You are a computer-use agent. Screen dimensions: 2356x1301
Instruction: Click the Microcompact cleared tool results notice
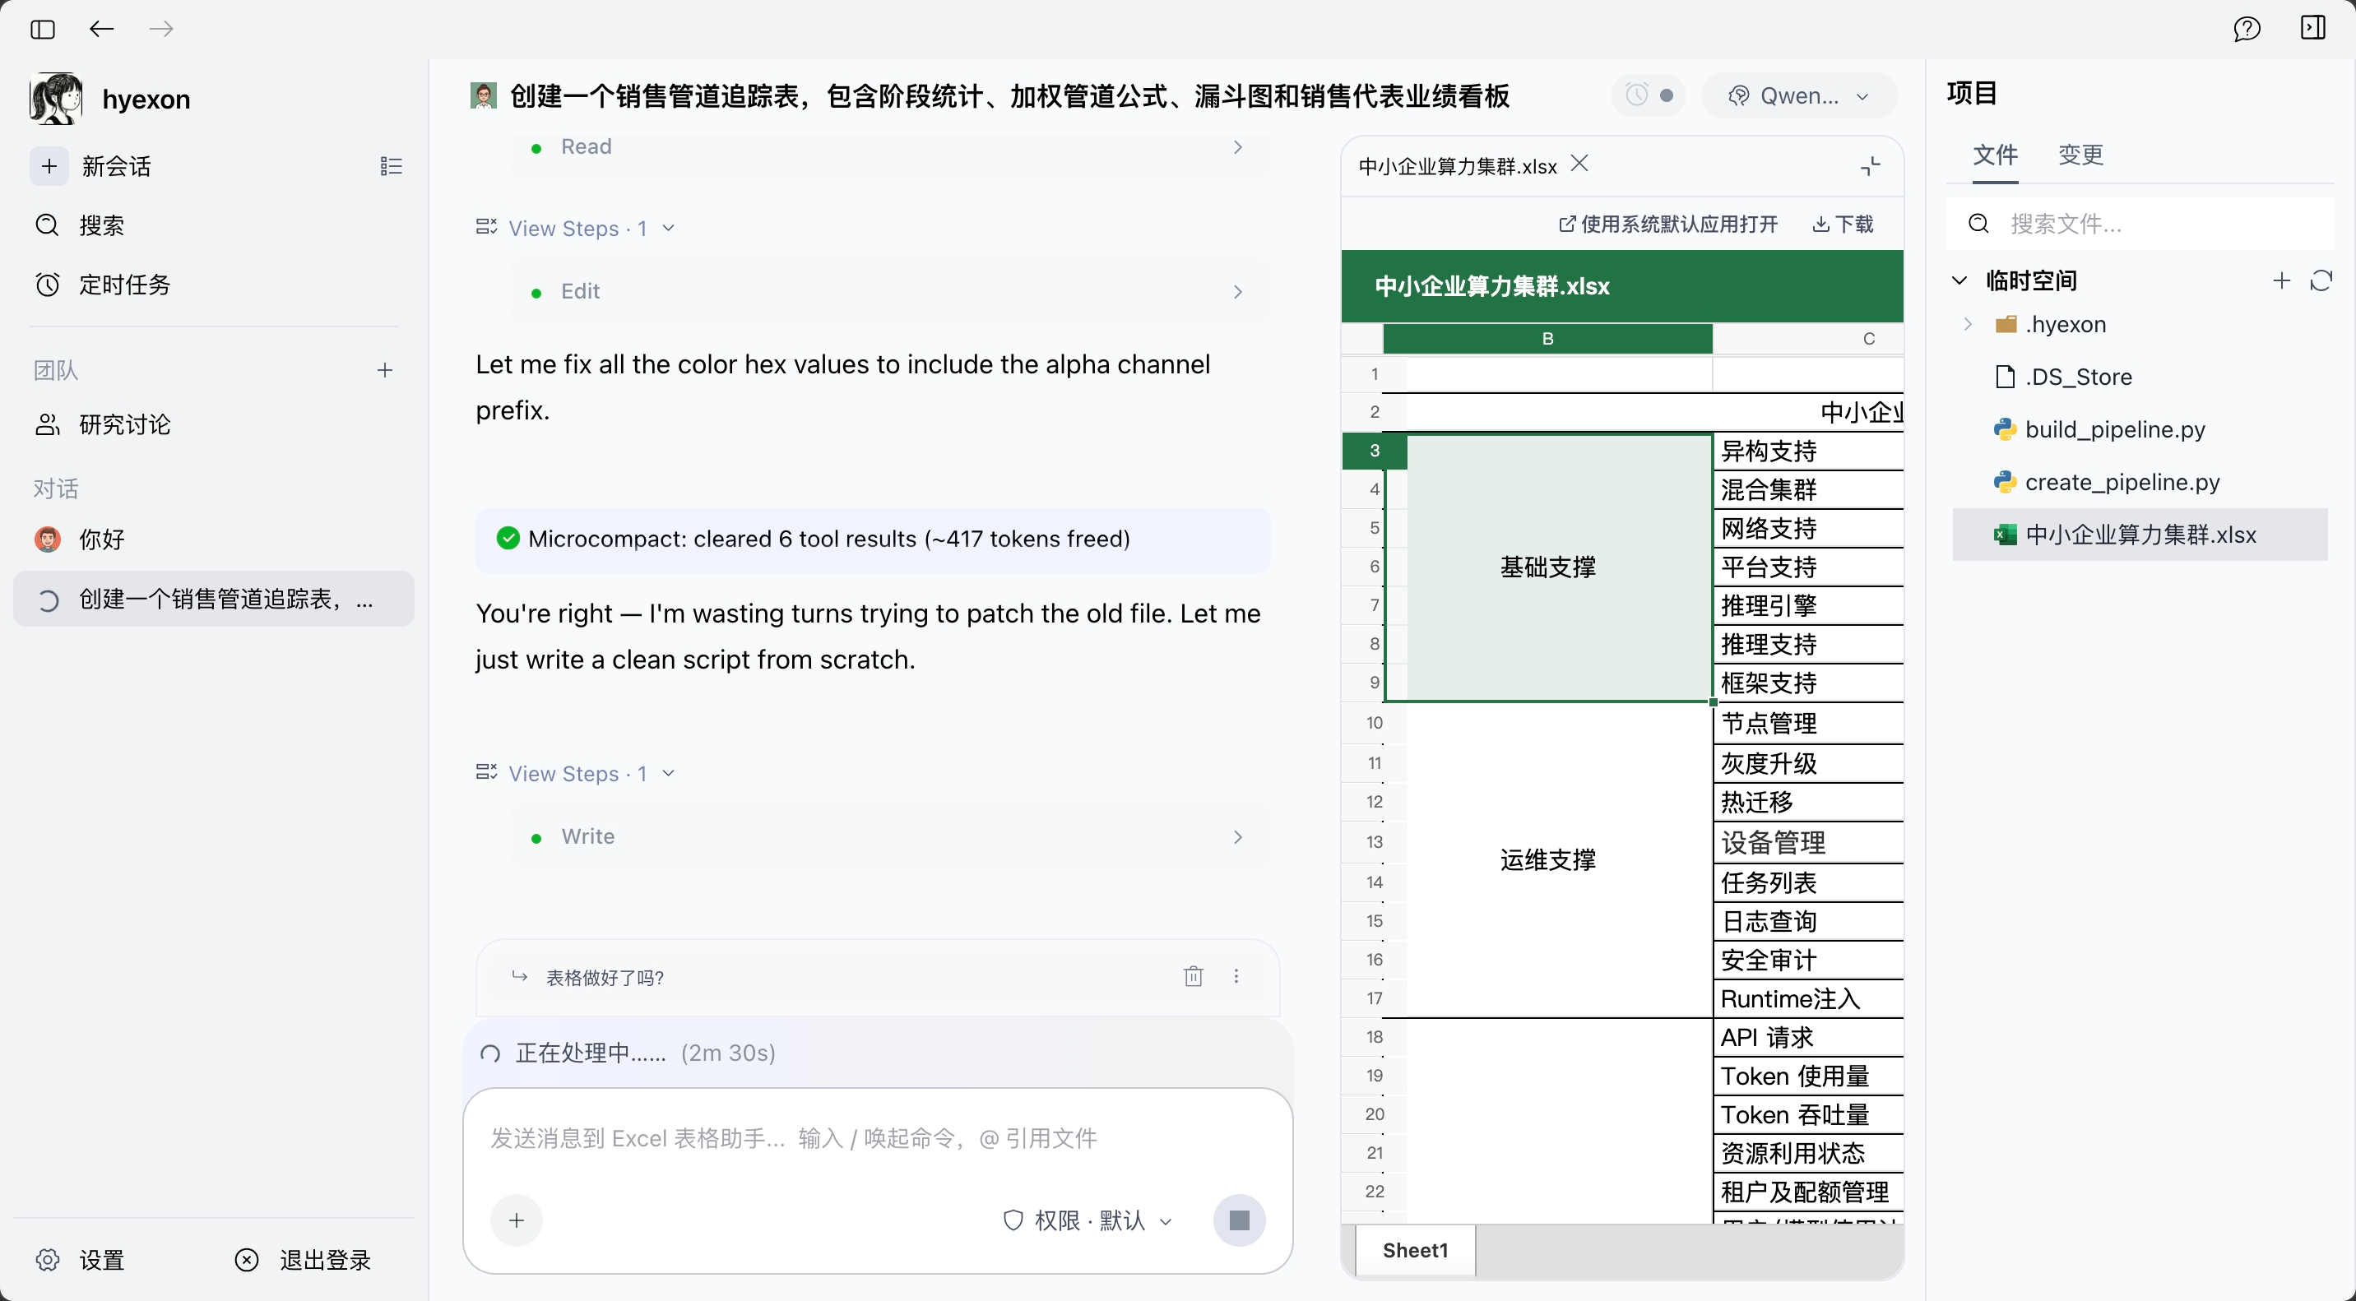point(873,539)
